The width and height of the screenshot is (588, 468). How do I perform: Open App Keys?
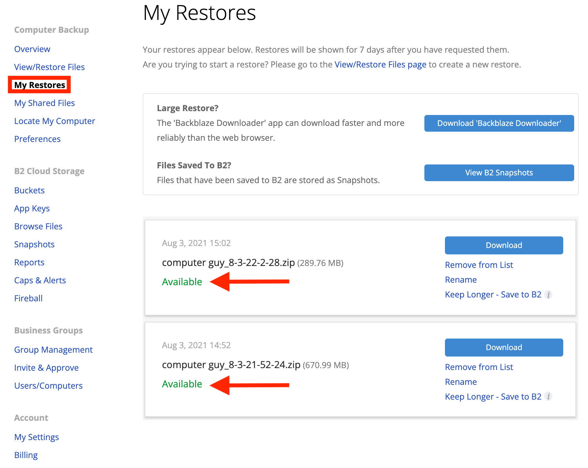click(x=32, y=208)
